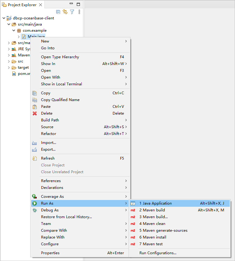This screenshot has width=235, height=261.
Task: Collapse the com.example package node
Action: (x=14, y=31)
